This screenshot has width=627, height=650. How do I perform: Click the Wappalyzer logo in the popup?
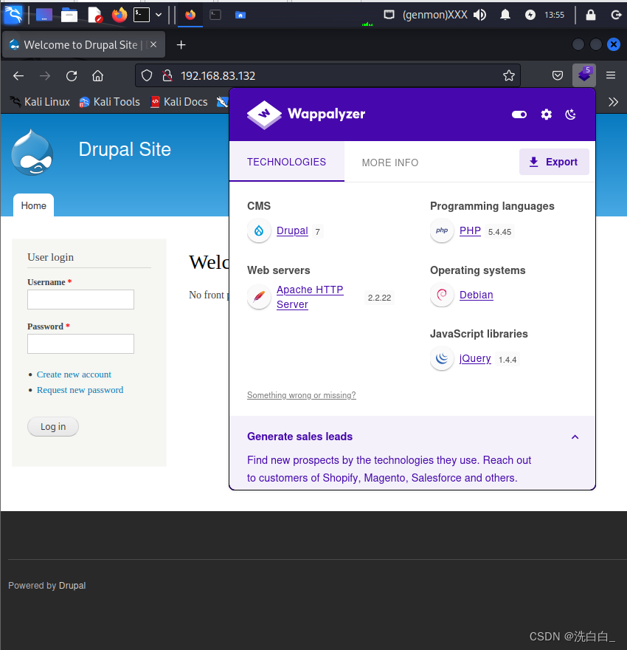(x=306, y=114)
